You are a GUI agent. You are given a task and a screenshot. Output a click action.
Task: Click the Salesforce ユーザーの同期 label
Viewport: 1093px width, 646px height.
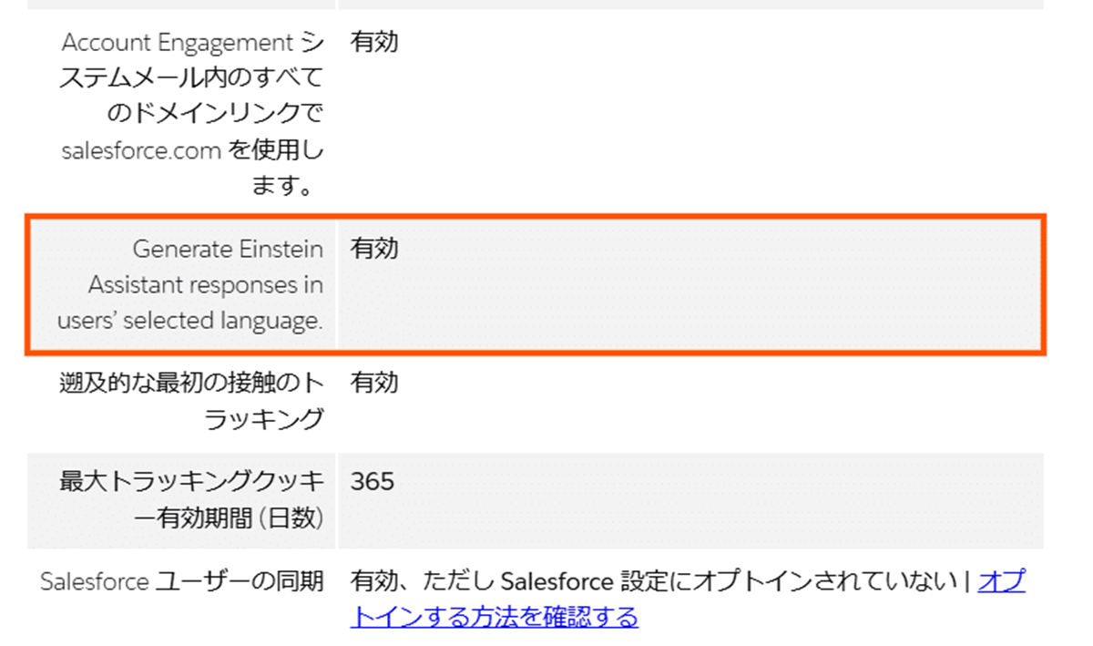182,581
